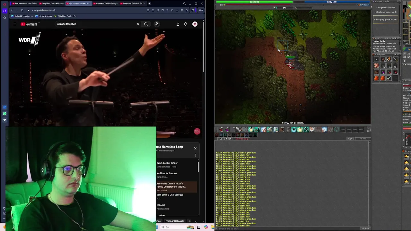
Task: Collapse the Backpack panel
Action: coord(398,55)
